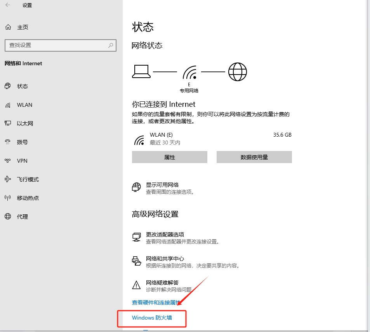Click the 网络疑难解答 warning triangle icon

(x=136, y=285)
